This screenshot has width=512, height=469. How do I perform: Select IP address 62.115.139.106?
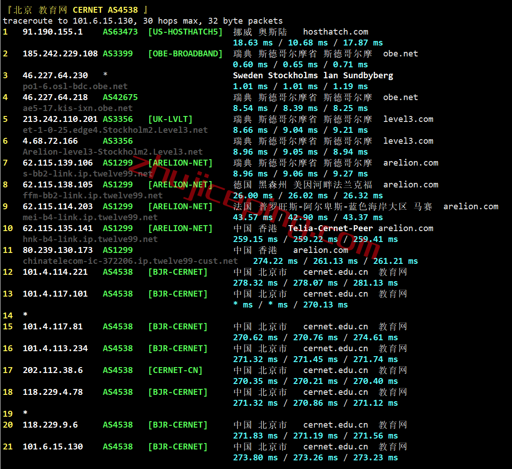[57, 163]
